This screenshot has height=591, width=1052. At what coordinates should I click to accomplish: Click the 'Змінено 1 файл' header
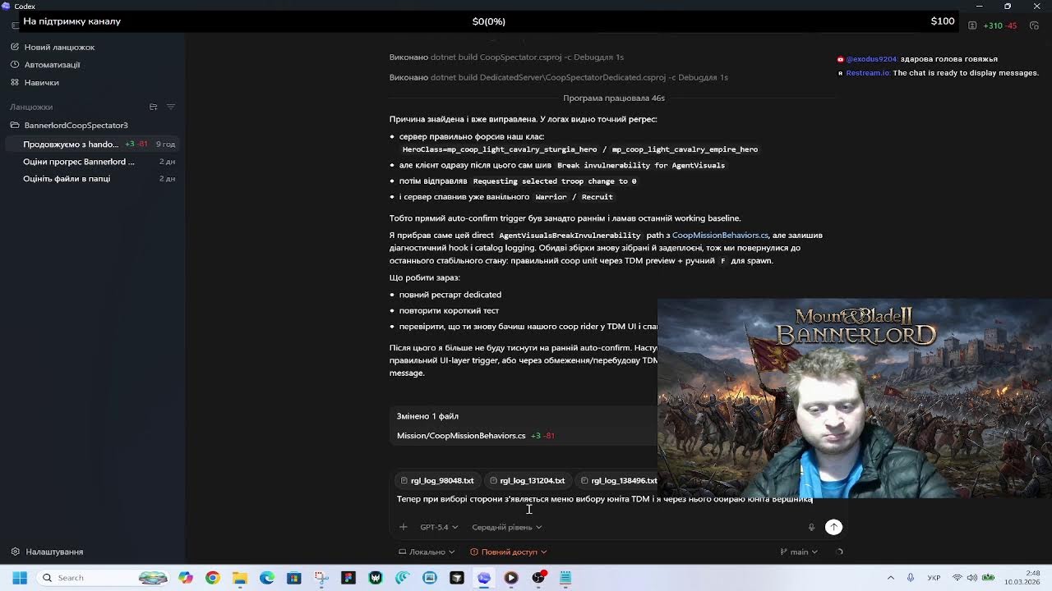pos(427,416)
